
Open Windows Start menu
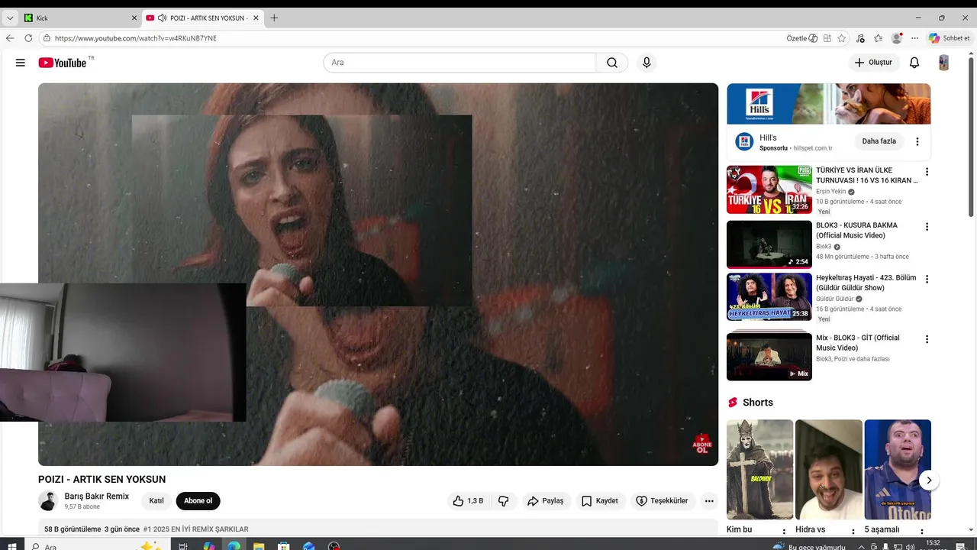click(x=11, y=546)
